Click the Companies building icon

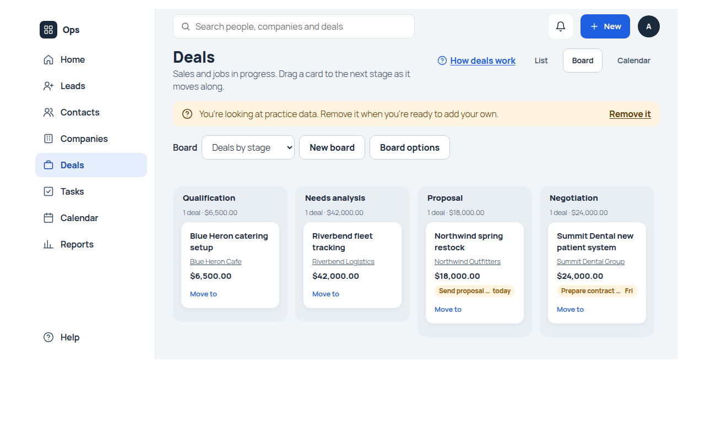point(48,139)
